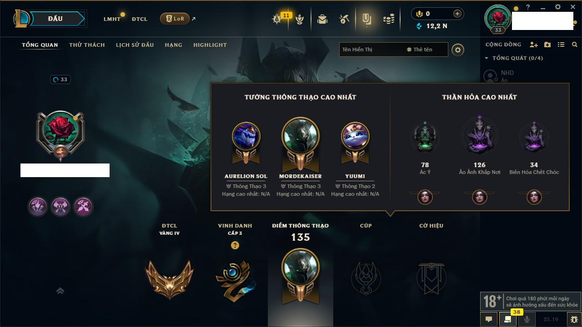Open the LoR launcher button

coord(175,19)
